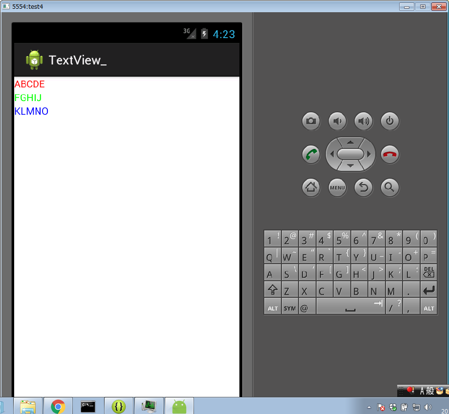Click the slash question mark key

(394, 306)
